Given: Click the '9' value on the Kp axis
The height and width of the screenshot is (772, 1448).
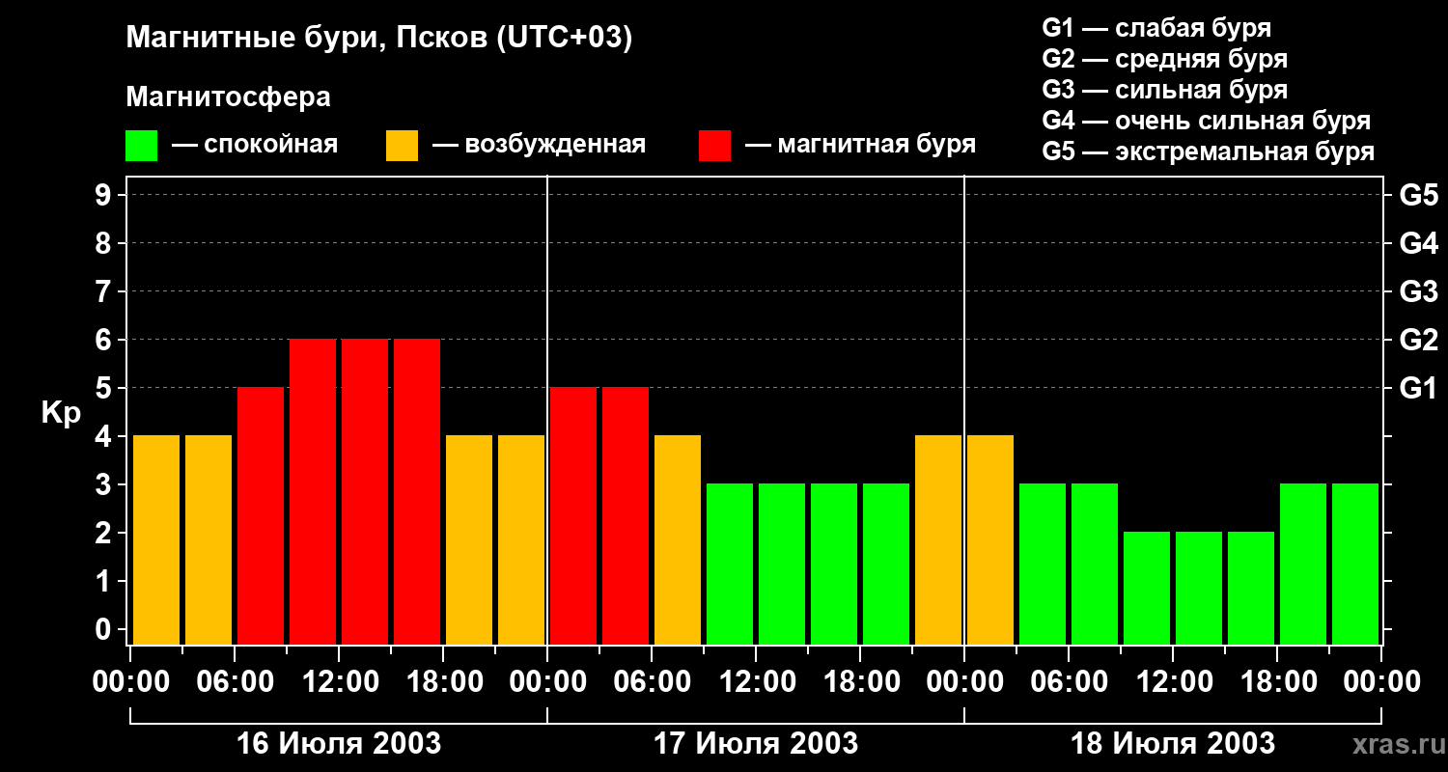Looking at the screenshot, I should (104, 195).
